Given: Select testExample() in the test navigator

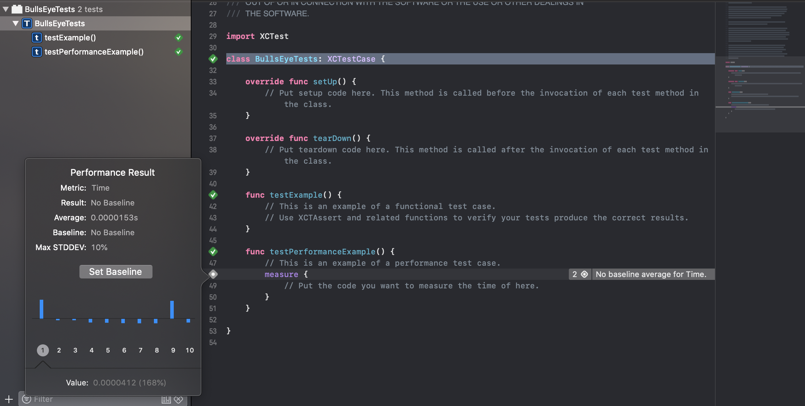Looking at the screenshot, I should [x=70, y=38].
